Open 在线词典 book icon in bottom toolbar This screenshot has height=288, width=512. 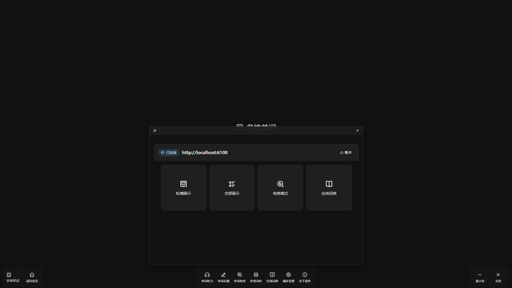pyautogui.click(x=272, y=277)
